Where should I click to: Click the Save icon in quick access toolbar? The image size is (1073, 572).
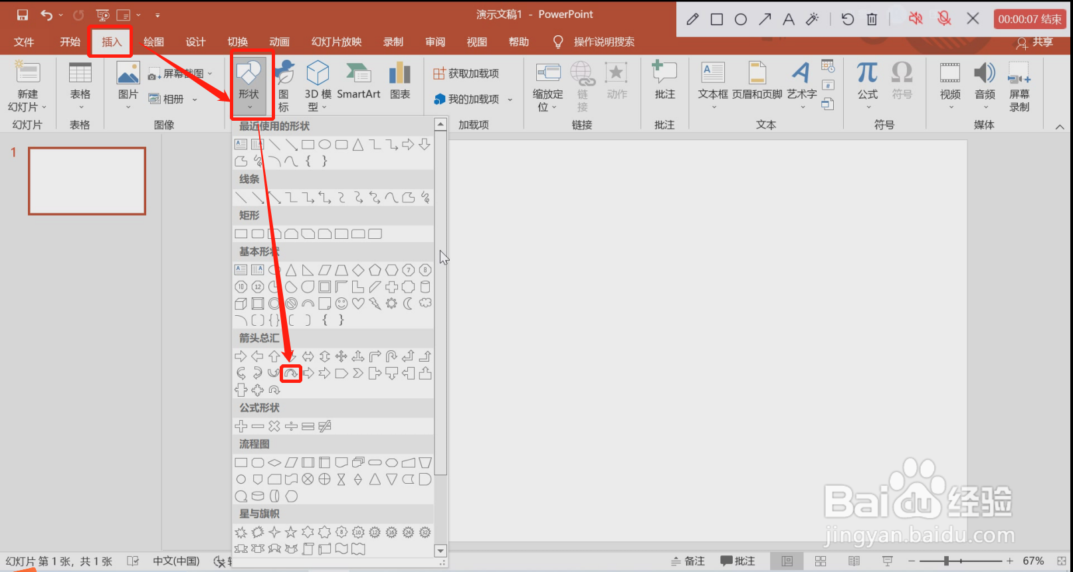pos(23,15)
